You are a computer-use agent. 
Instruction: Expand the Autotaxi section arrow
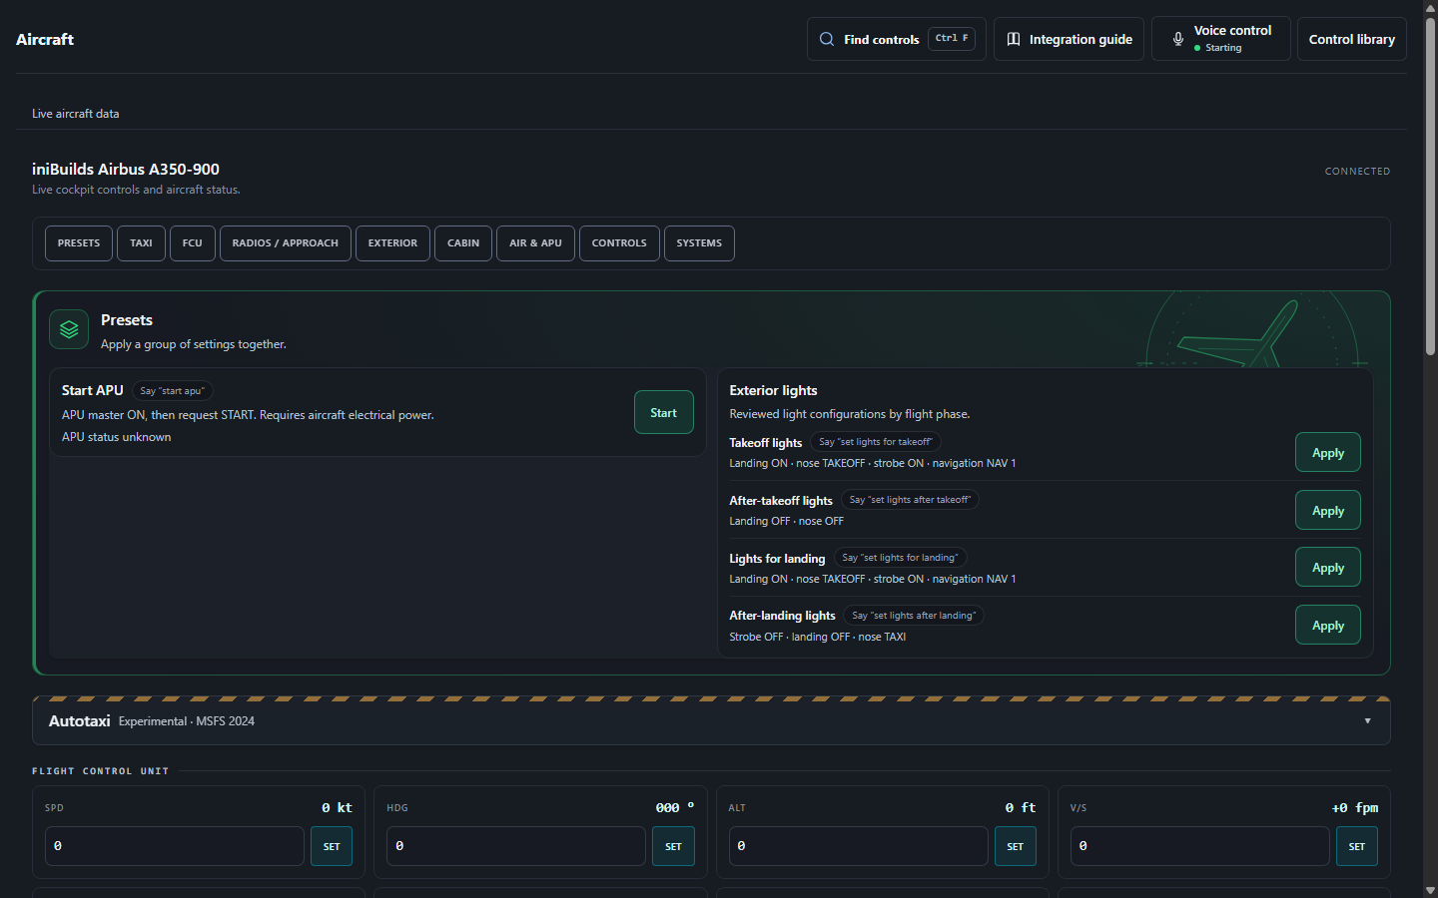(1367, 721)
